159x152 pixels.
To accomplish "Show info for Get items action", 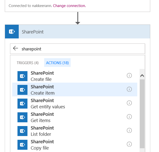I will point(129,117).
